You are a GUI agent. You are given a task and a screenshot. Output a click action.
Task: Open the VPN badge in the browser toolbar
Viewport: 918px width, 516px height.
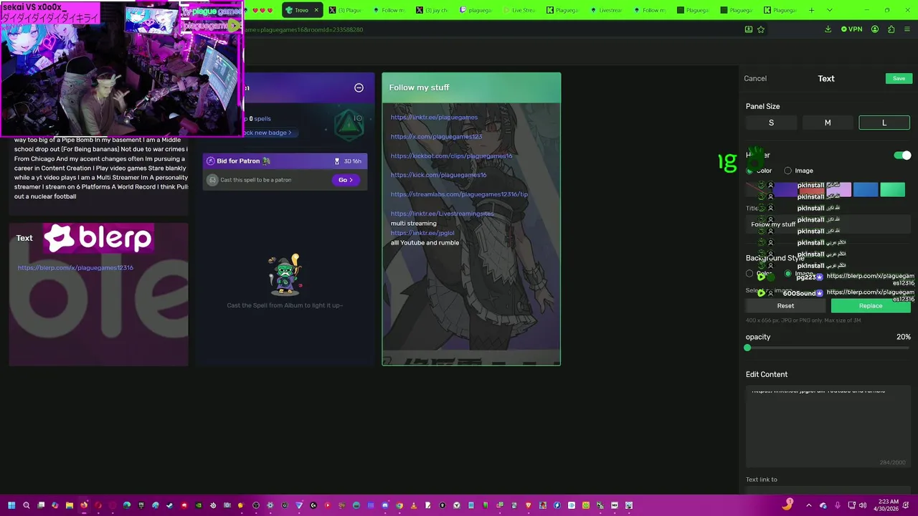(851, 29)
